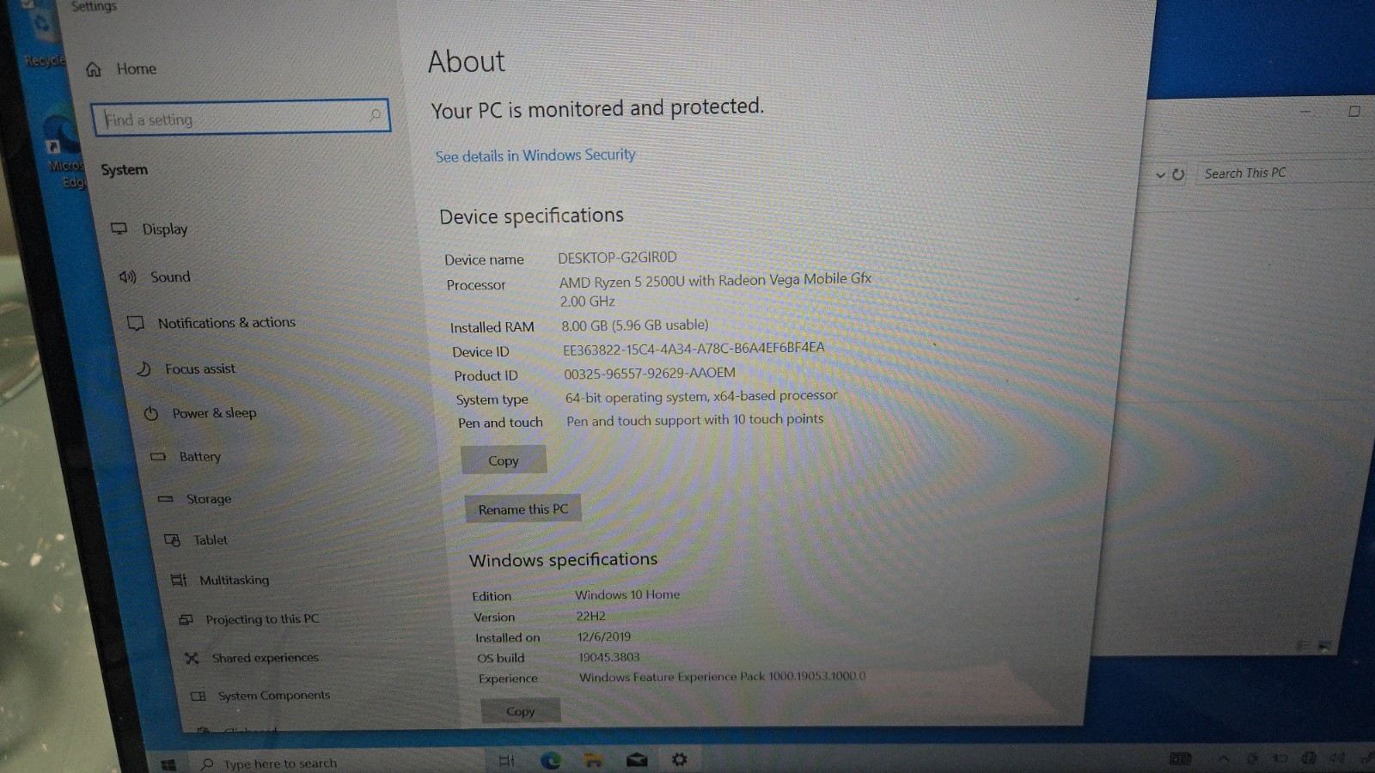This screenshot has height=773, width=1375.
Task: Open Battery settings
Action: (186, 457)
